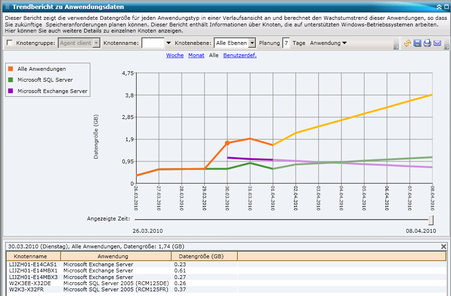Collapse the report panel with double-chevron icon

tap(439, 7)
